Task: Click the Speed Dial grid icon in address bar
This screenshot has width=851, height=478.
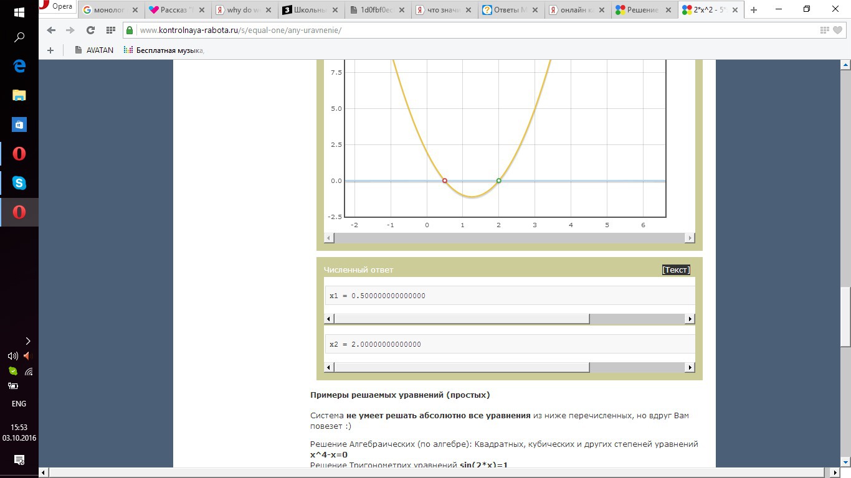Action: tap(824, 30)
